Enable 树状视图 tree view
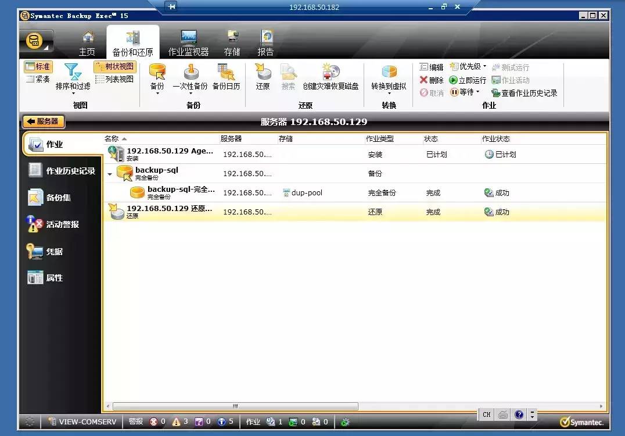Image resolution: width=625 pixels, height=436 pixels. tap(115, 66)
